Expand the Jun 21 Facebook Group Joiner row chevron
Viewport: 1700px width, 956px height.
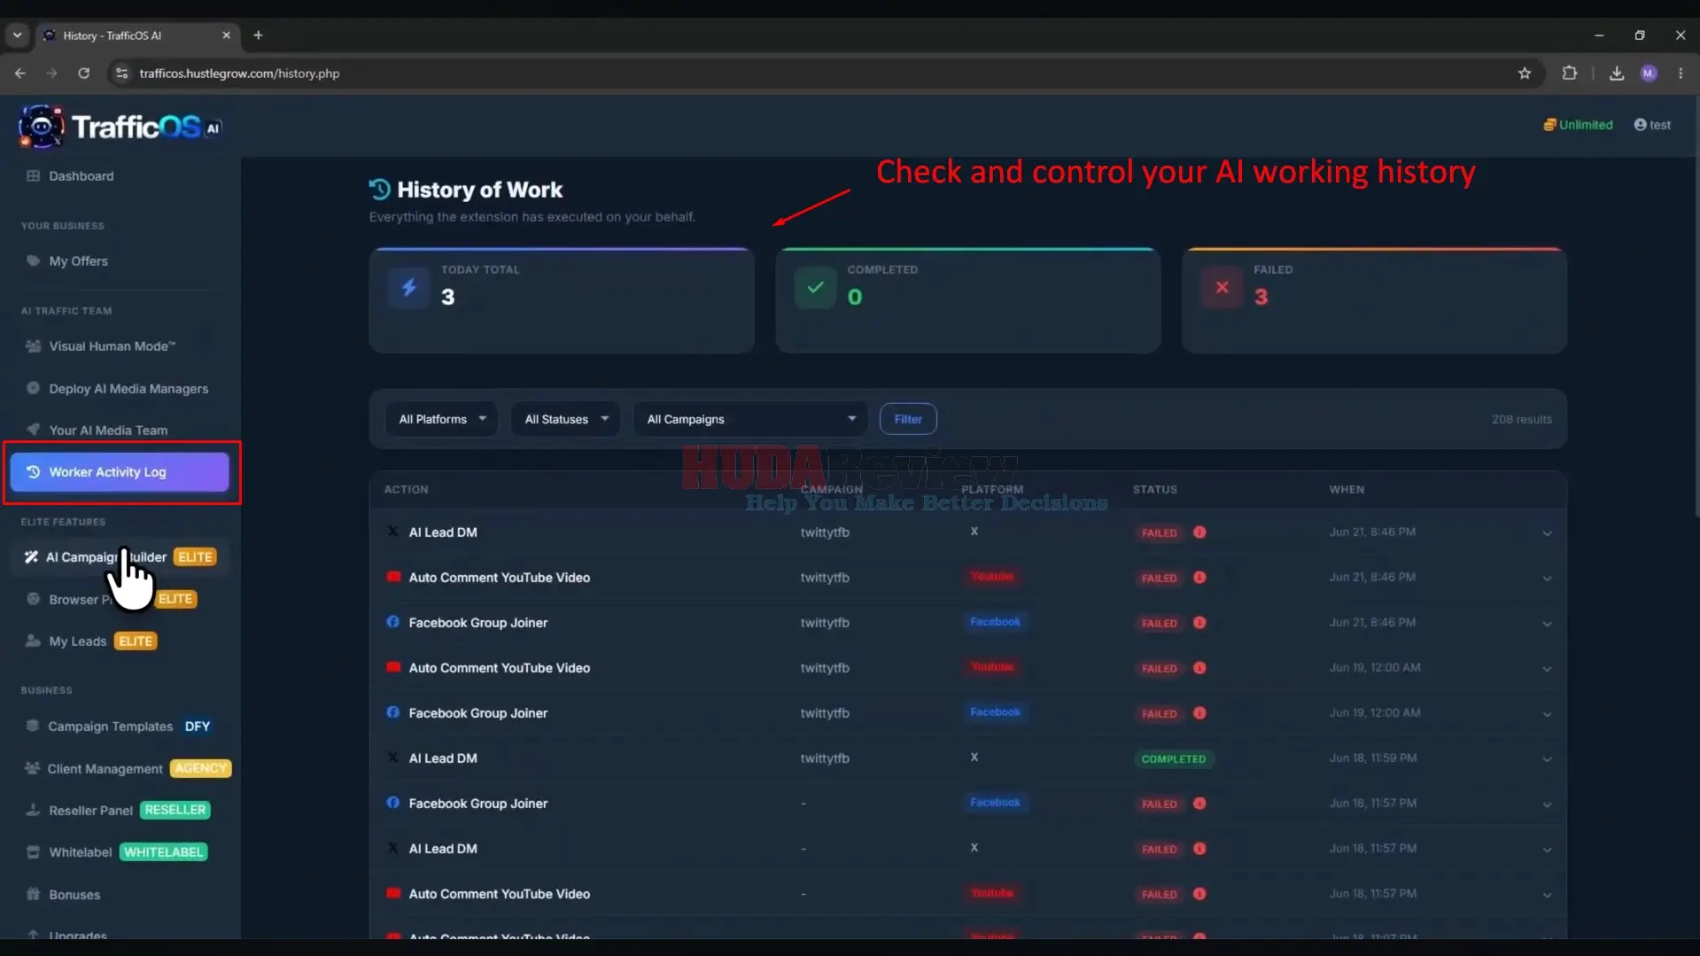coord(1547,624)
